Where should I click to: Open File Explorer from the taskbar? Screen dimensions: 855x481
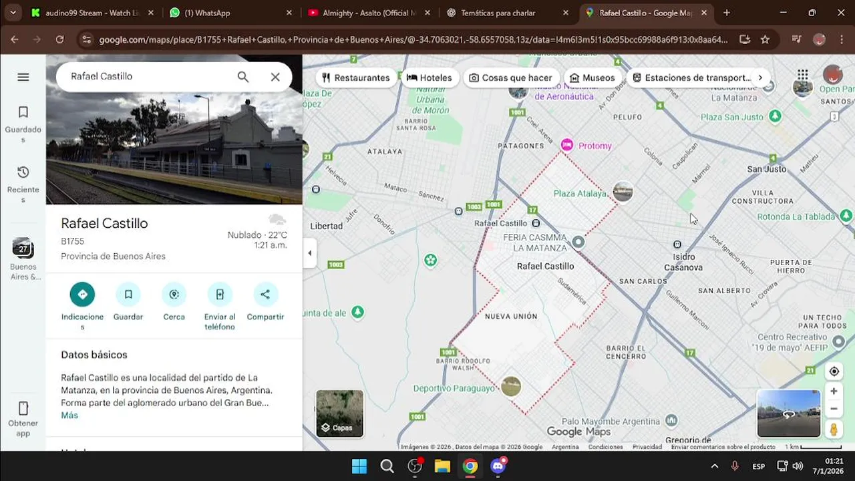tap(442, 466)
